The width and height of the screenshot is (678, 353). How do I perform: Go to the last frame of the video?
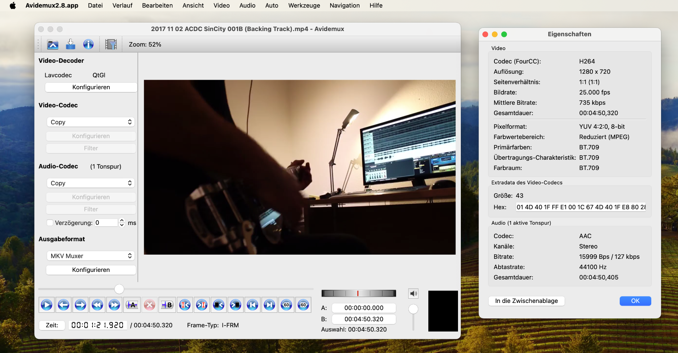[269, 305]
